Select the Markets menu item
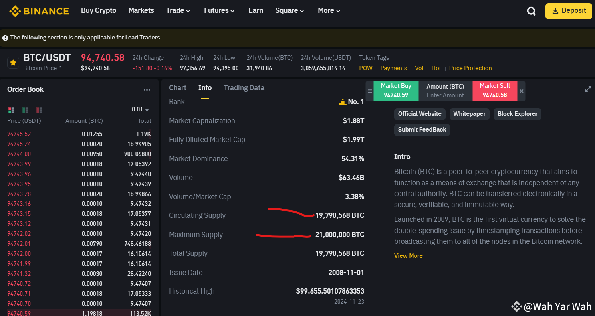The image size is (595, 316). 141,10
